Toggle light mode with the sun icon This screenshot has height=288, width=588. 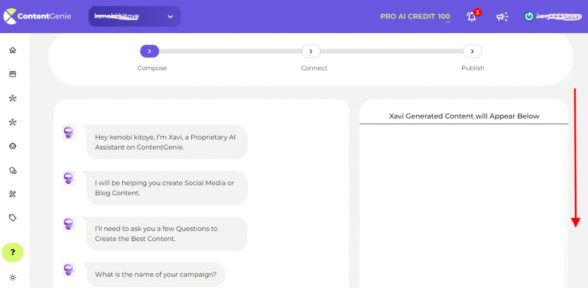click(13, 278)
